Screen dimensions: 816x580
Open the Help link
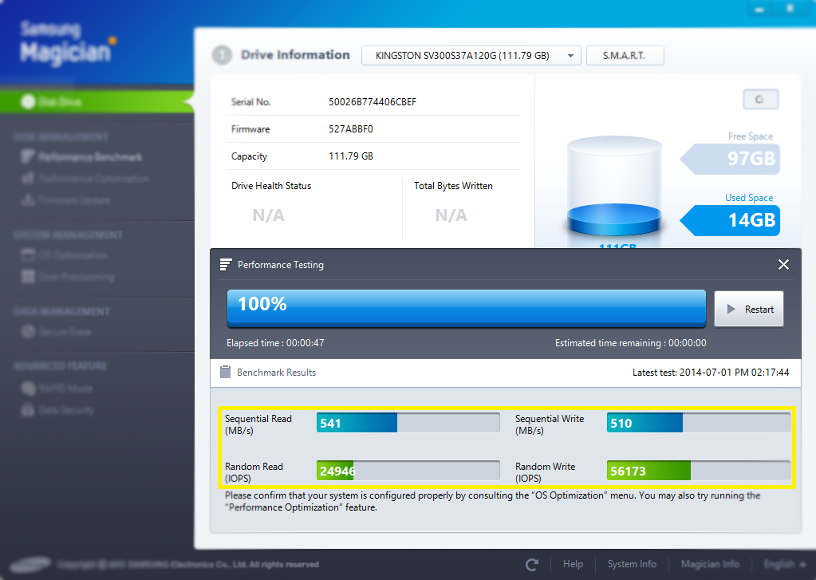(x=573, y=564)
